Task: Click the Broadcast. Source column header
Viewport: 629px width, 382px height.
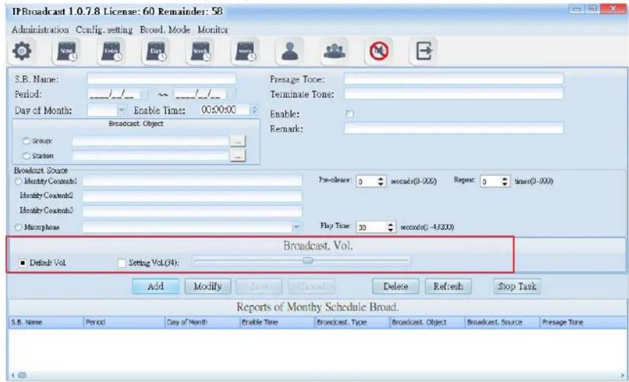Action: pos(502,322)
